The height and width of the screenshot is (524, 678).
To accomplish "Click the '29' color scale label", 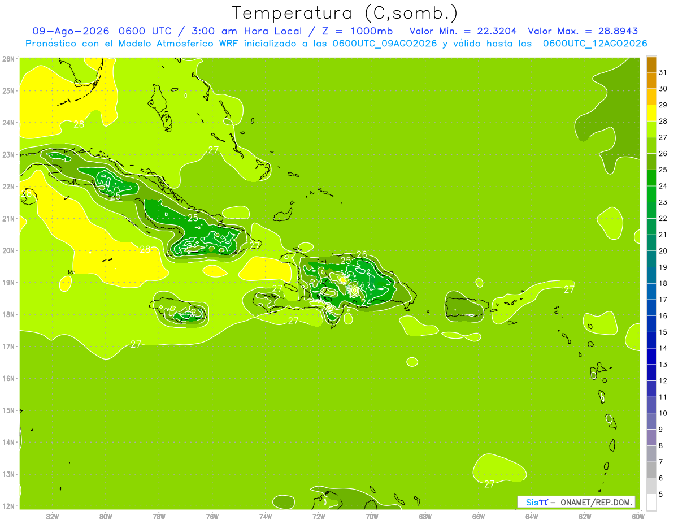I will (x=663, y=105).
